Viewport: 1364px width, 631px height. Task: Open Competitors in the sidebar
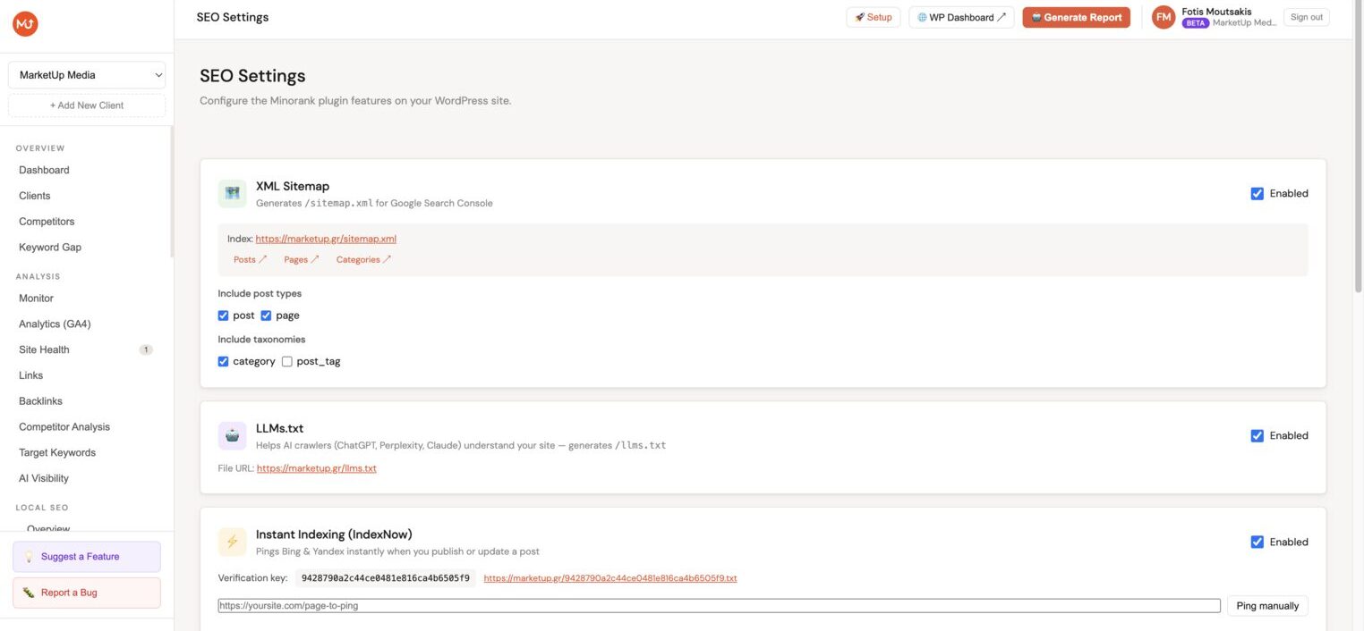pos(47,222)
